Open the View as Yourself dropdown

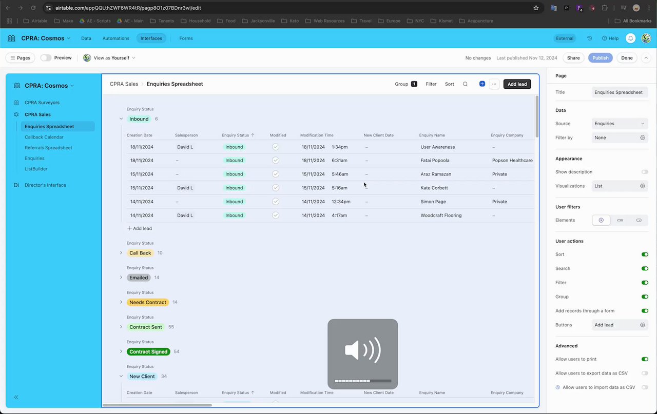[x=109, y=58]
